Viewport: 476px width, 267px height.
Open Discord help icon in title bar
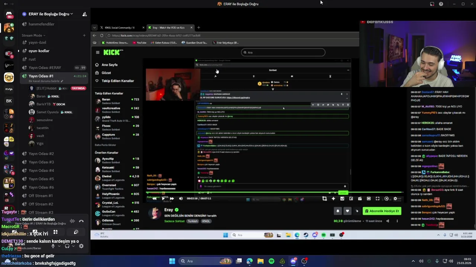tap(441, 4)
